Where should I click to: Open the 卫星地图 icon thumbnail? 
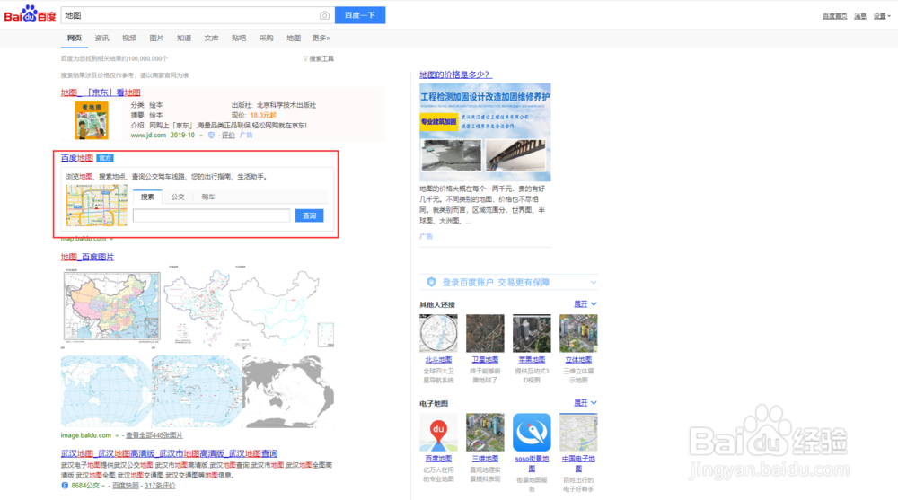[x=485, y=333]
